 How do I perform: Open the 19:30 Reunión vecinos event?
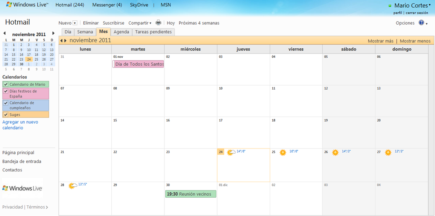tap(191, 194)
